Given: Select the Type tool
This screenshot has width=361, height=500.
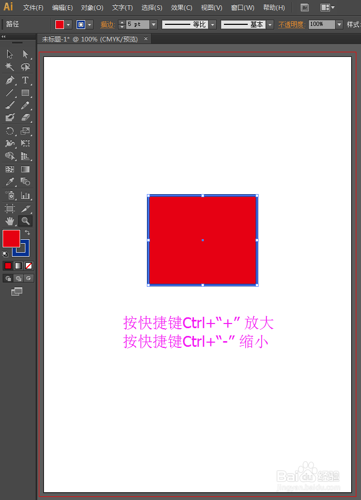Looking at the screenshot, I should [25, 80].
